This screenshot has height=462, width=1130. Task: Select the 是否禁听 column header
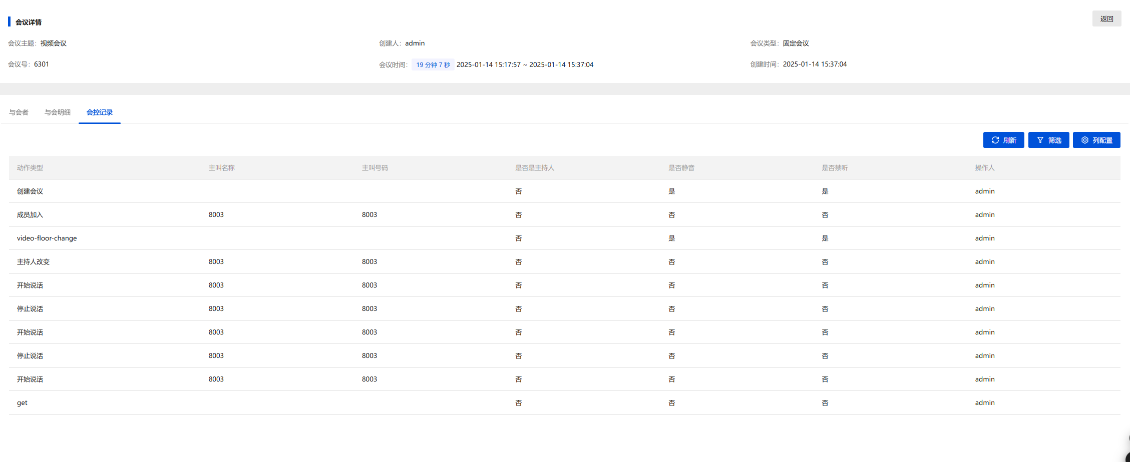click(x=835, y=168)
